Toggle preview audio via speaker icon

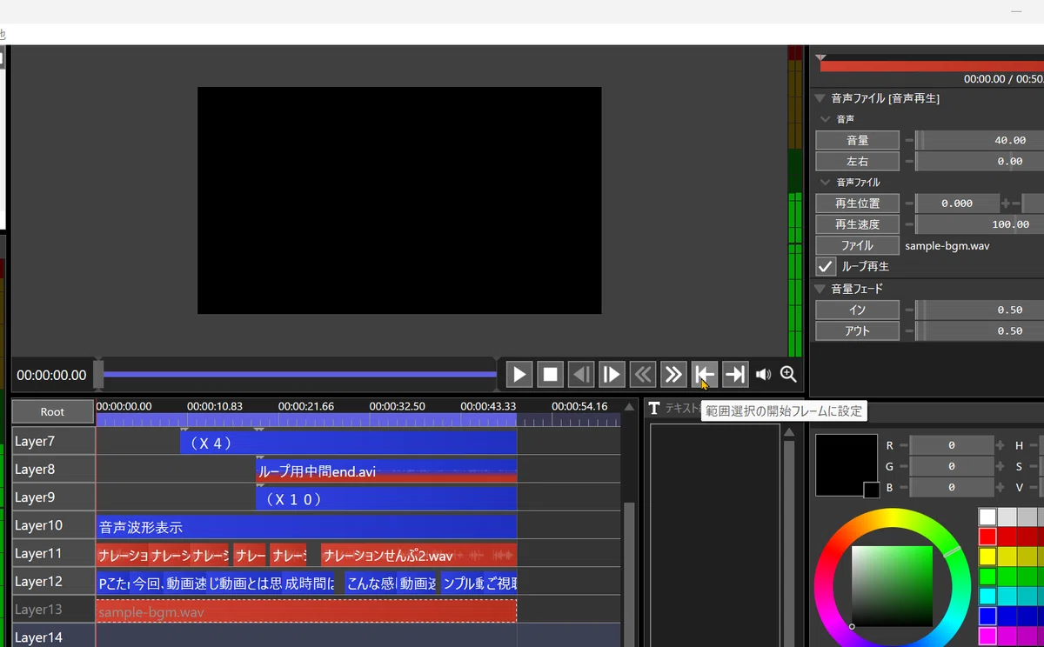(x=763, y=375)
